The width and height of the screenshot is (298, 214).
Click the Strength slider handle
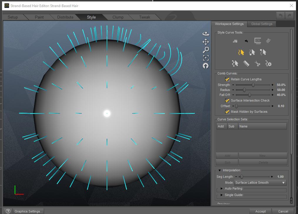253,85
